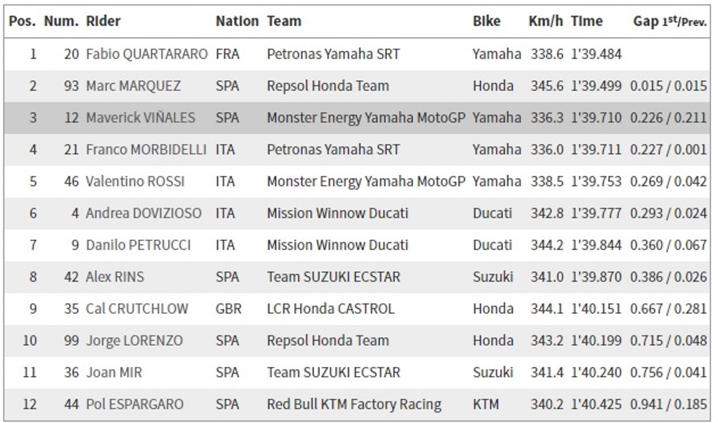Click the Nation column header
This screenshot has width=718, height=423.
coord(237,21)
